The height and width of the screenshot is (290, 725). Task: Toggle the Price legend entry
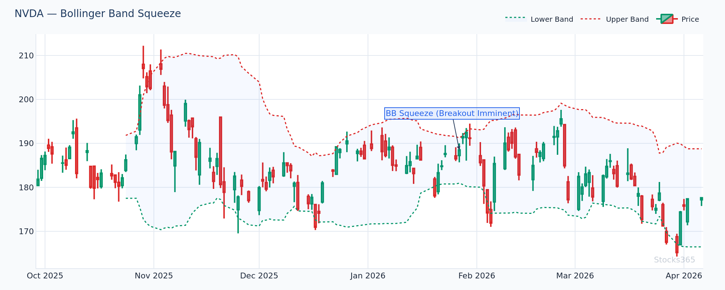pos(678,19)
